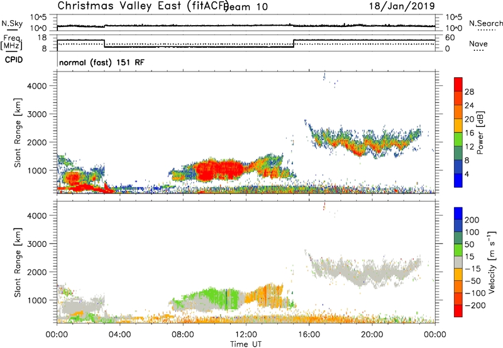Click the 'Freq. [MHz]' axis label

(12, 42)
